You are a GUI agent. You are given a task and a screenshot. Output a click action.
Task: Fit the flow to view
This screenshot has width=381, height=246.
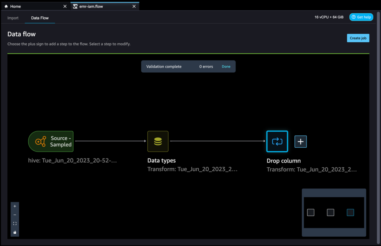coord(15,223)
